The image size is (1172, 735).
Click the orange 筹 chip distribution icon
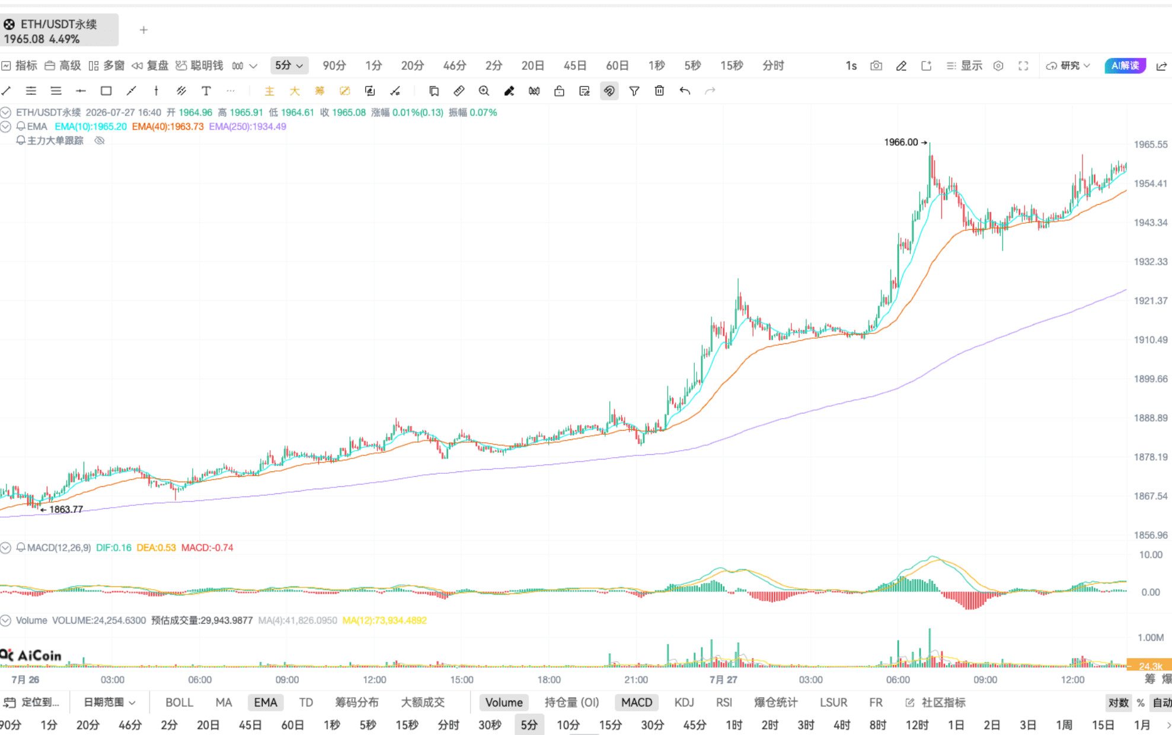[x=320, y=91]
